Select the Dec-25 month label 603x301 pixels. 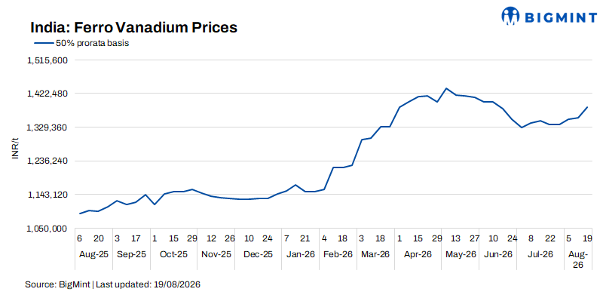click(x=258, y=255)
